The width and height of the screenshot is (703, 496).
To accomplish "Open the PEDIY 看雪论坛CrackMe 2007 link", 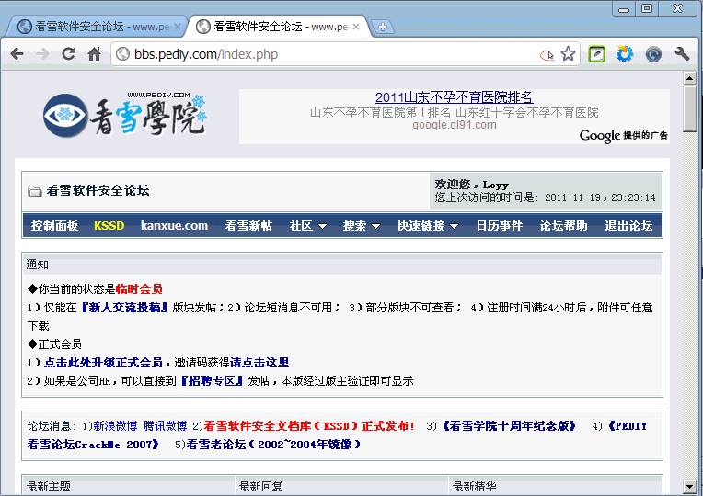I will [x=94, y=445].
